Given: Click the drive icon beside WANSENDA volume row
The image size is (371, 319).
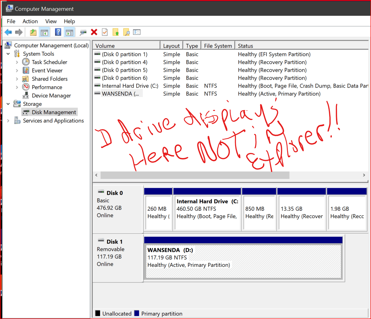Looking at the screenshot, I should pyautogui.click(x=97, y=93).
